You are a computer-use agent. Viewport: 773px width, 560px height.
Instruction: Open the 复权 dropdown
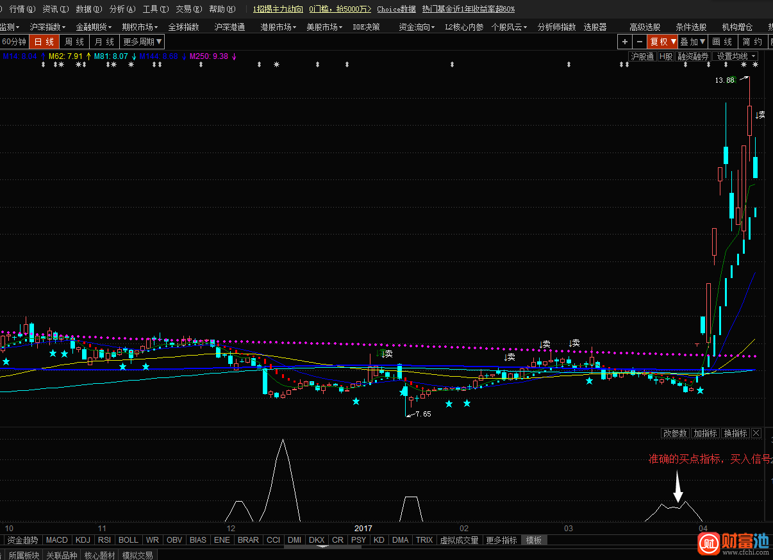tap(663, 42)
